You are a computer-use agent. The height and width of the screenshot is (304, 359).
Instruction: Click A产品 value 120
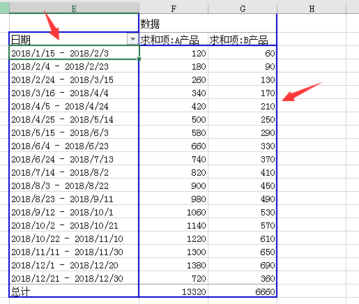[x=174, y=52]
